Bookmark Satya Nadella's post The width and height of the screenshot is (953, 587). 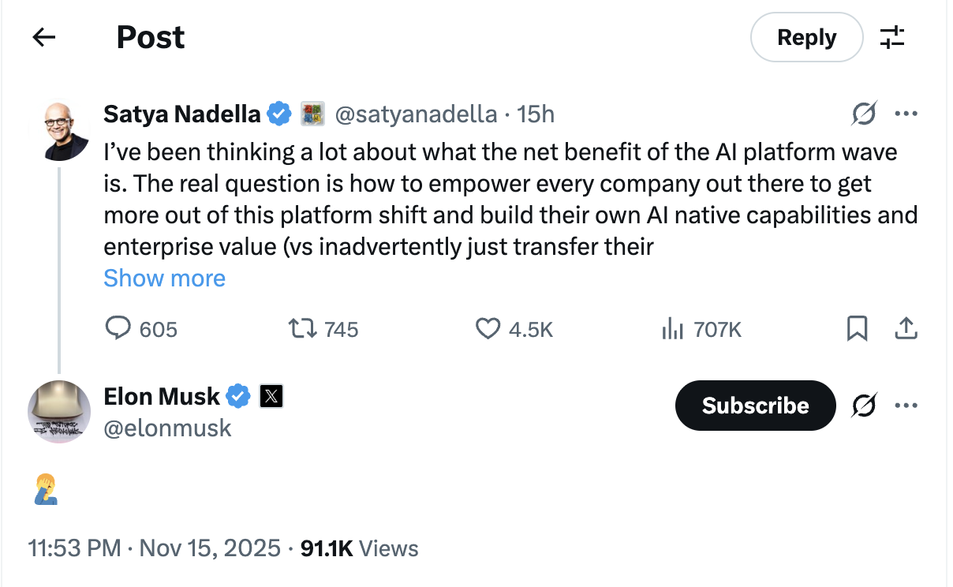pyautogui.click(x=857, y=328)
